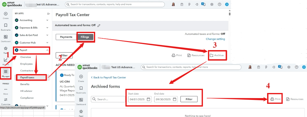Collapse the Payroll section chevron
Image resolution: width=307 pixels, height=117 pixels.
47,50
